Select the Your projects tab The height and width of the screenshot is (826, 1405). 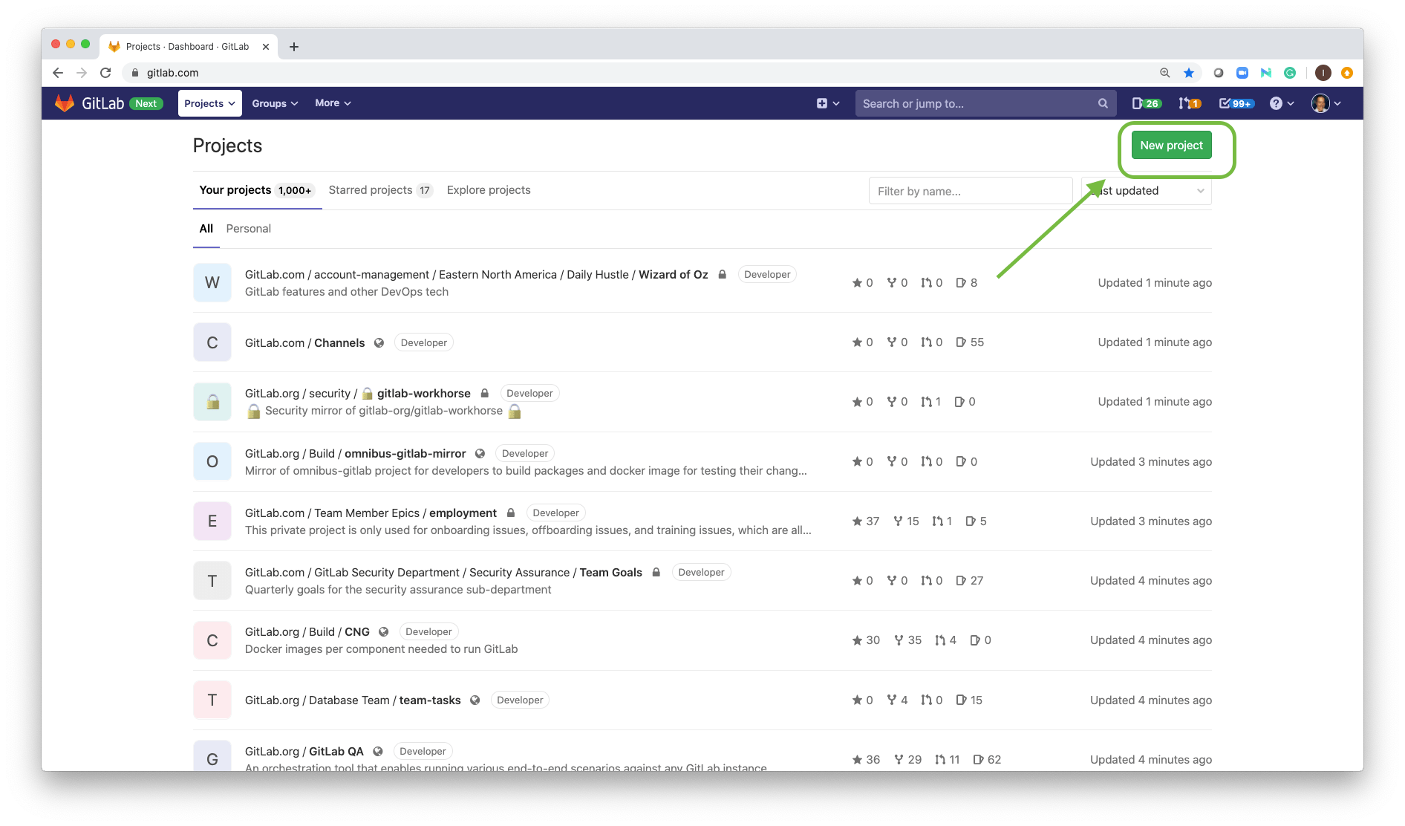(x=256, y=190)
